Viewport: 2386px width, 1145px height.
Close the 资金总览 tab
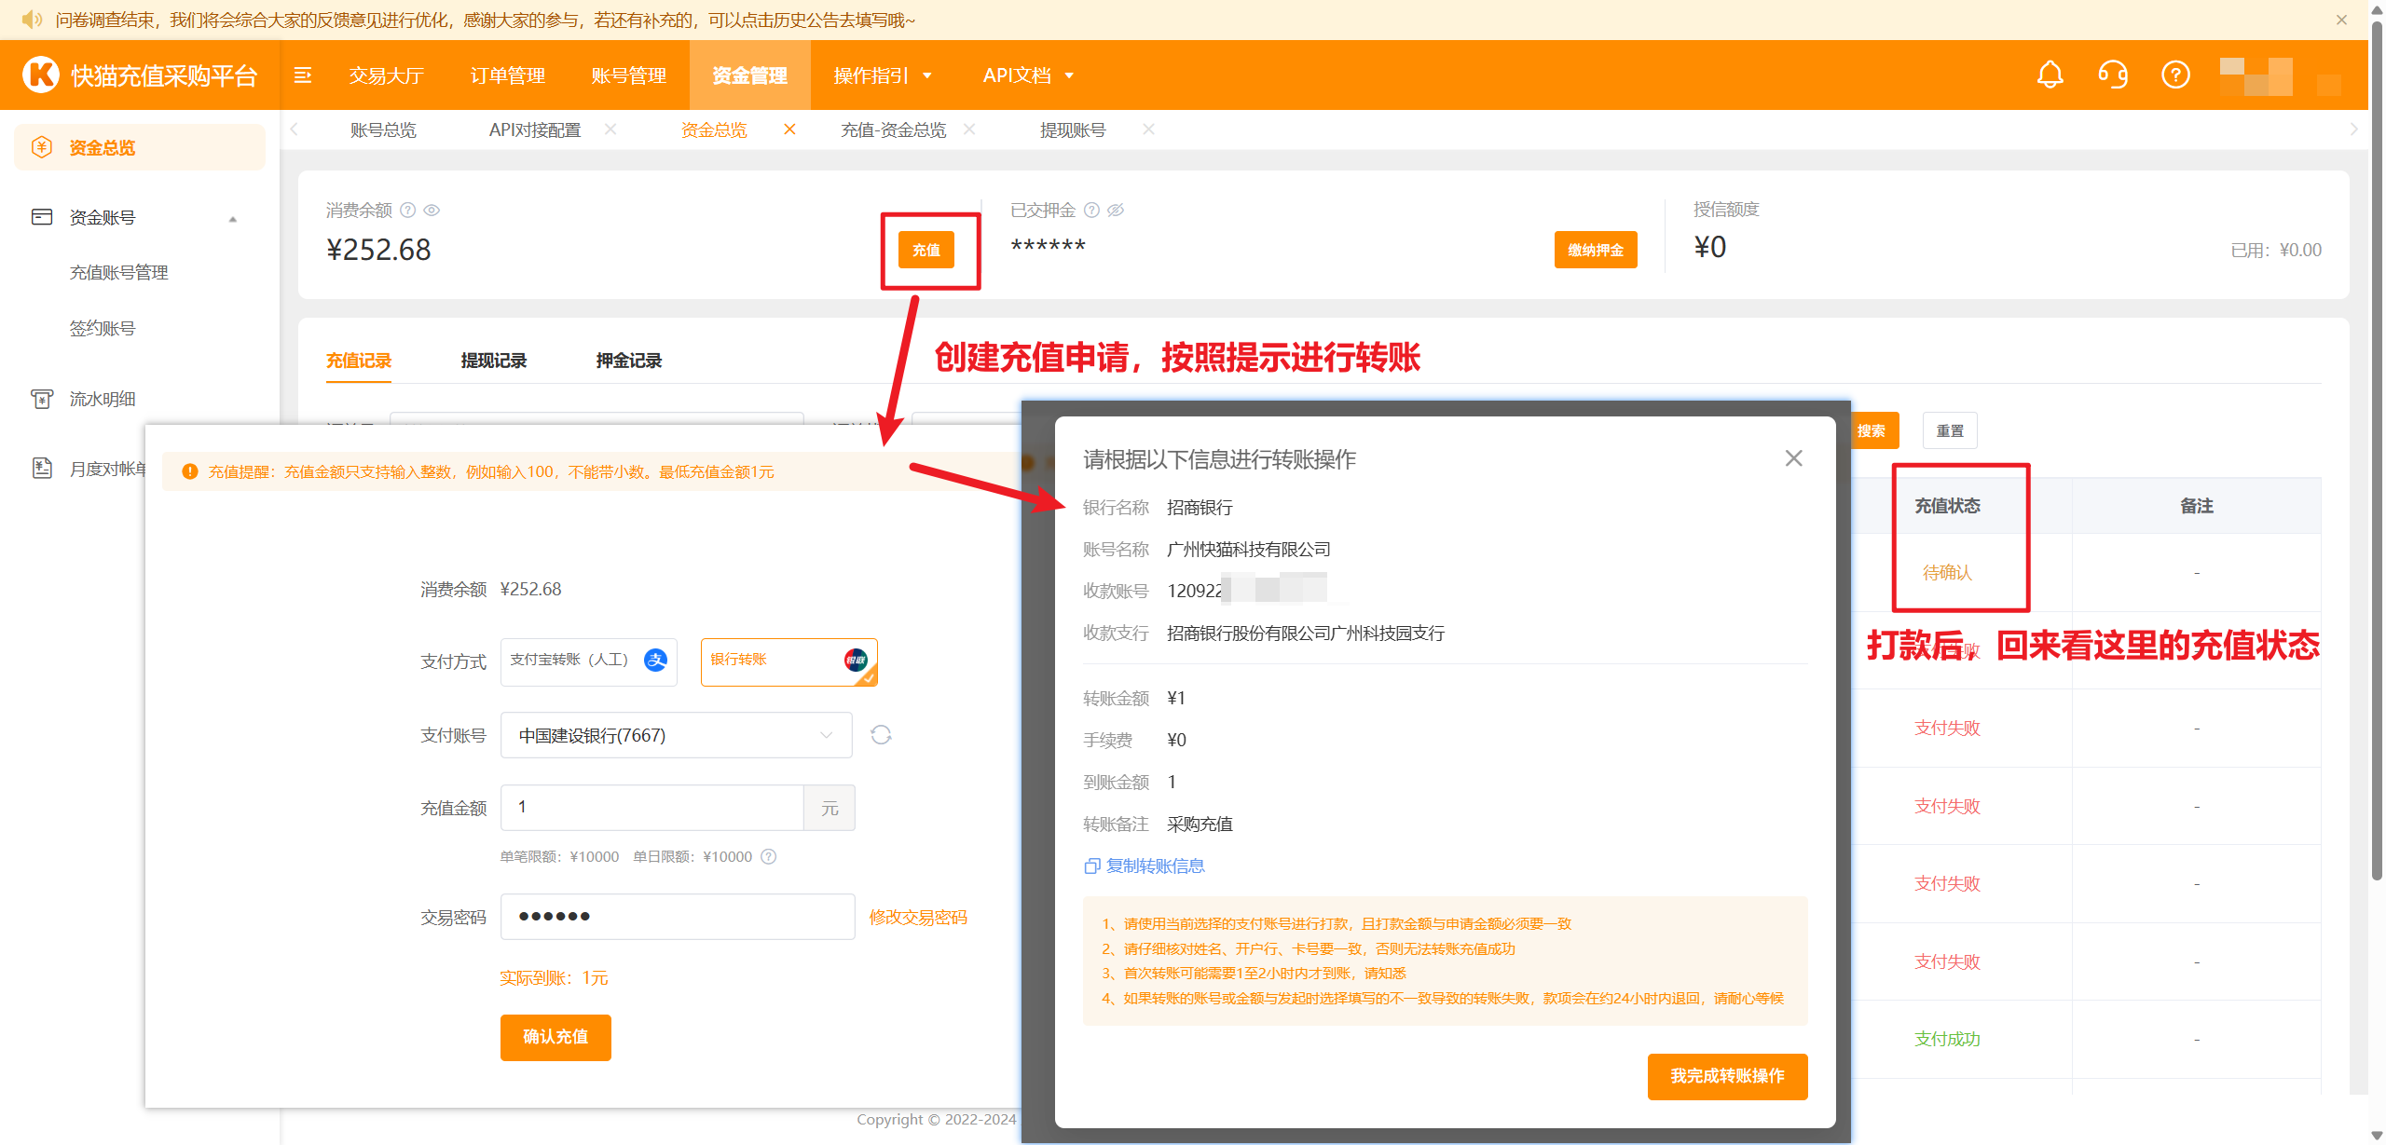coord(789,129)
